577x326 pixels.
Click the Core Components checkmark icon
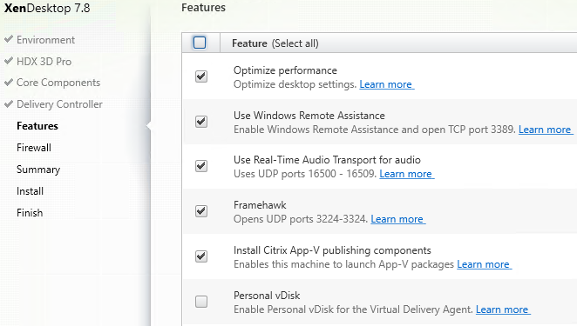(x=9, y=82)
